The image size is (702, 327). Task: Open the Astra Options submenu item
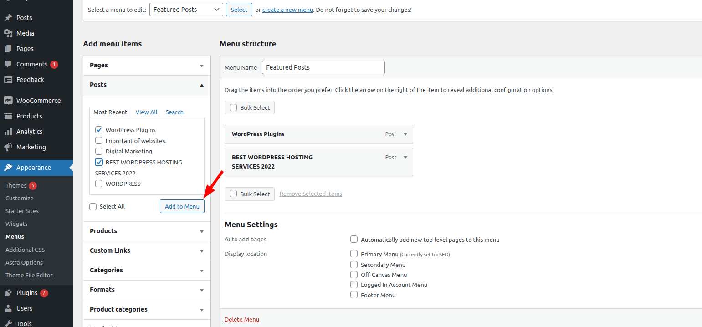[x=24, y=262]
